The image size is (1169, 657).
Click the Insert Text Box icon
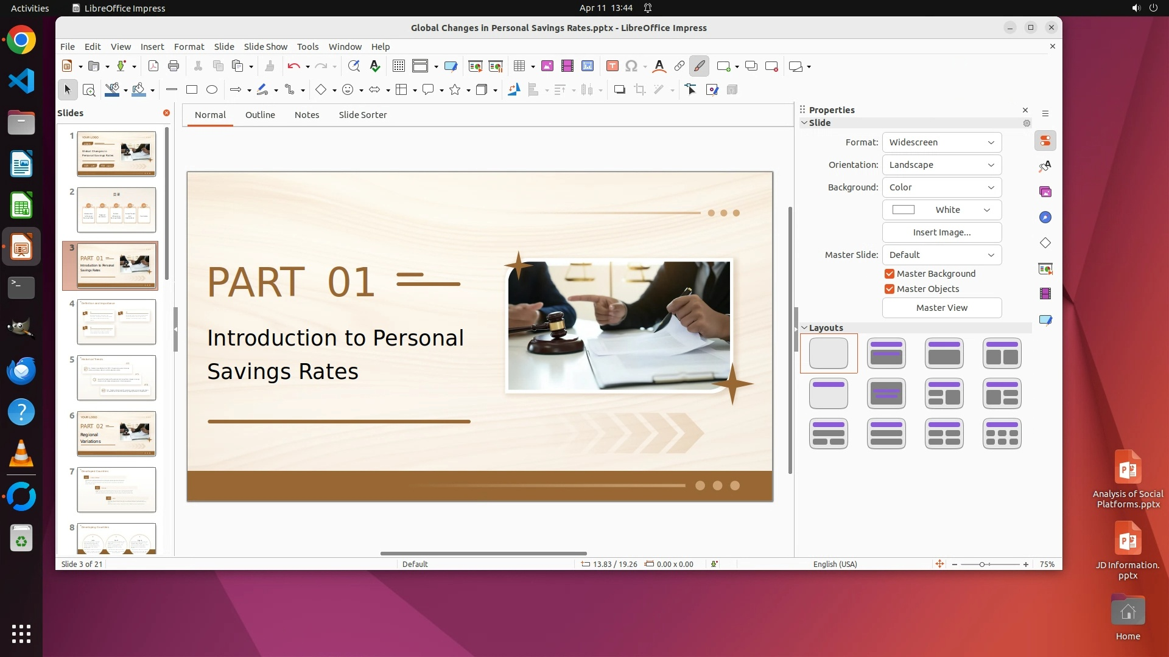pos(613,66)
